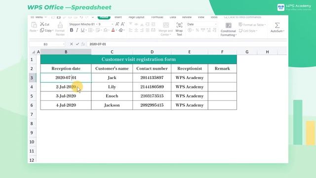Select the Format Painter tool
The width and height of the screenshot is (316, 178).
pos(60,29)
